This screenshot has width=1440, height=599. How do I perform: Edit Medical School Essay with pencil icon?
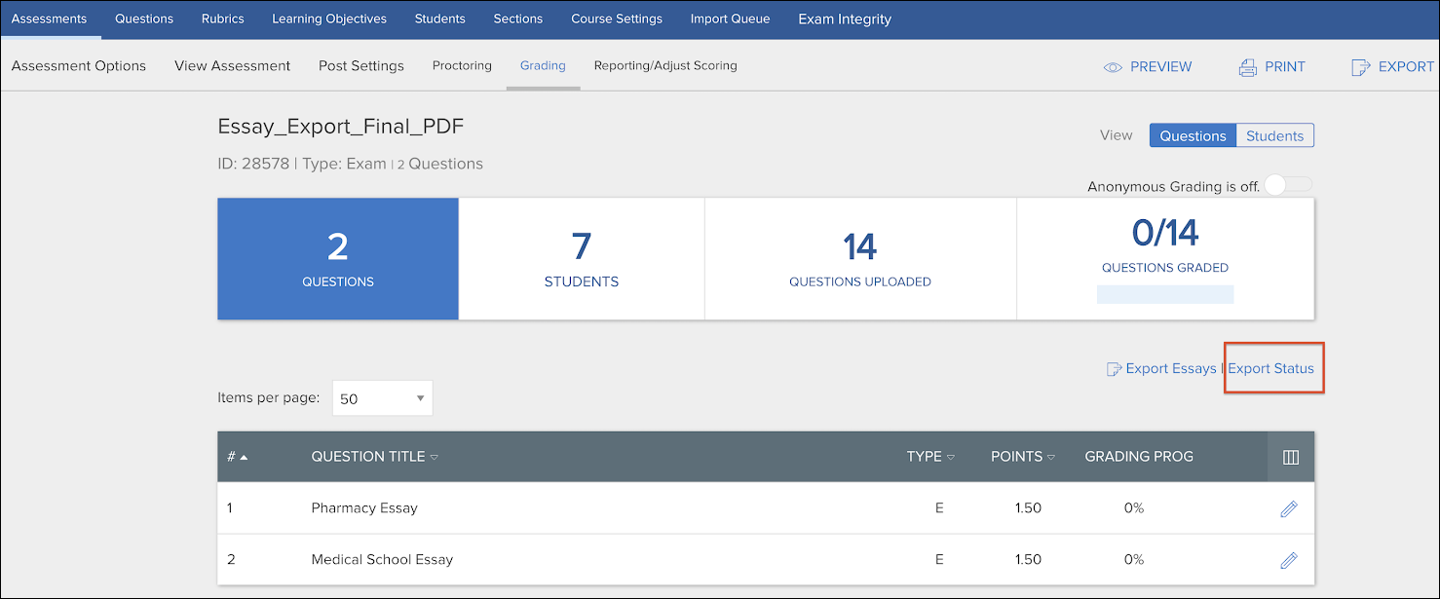pos(1288,560)
